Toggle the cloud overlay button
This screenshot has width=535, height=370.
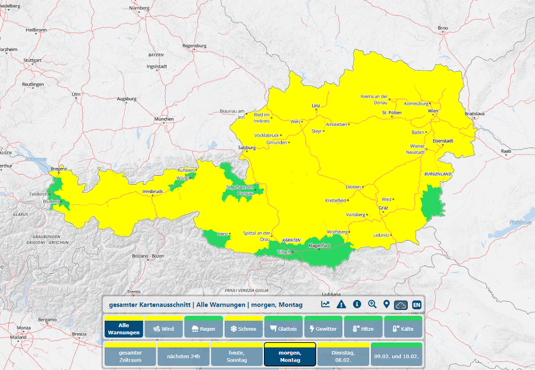tap(401, 305)
